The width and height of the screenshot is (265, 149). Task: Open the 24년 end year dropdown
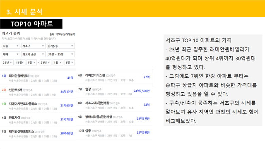(x=45, y=62)
